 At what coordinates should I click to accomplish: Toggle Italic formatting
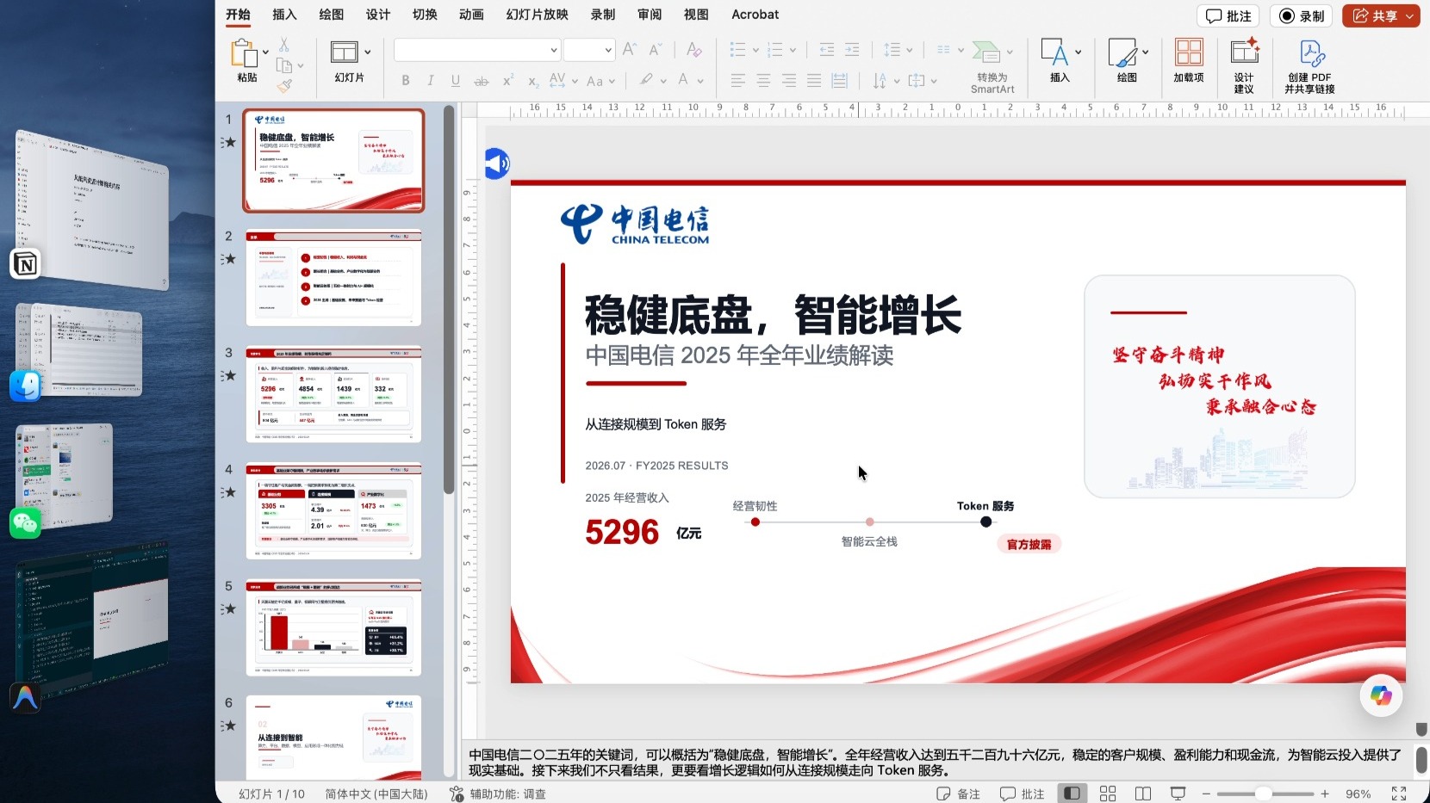pyautogui.click(x=430, y=81)
